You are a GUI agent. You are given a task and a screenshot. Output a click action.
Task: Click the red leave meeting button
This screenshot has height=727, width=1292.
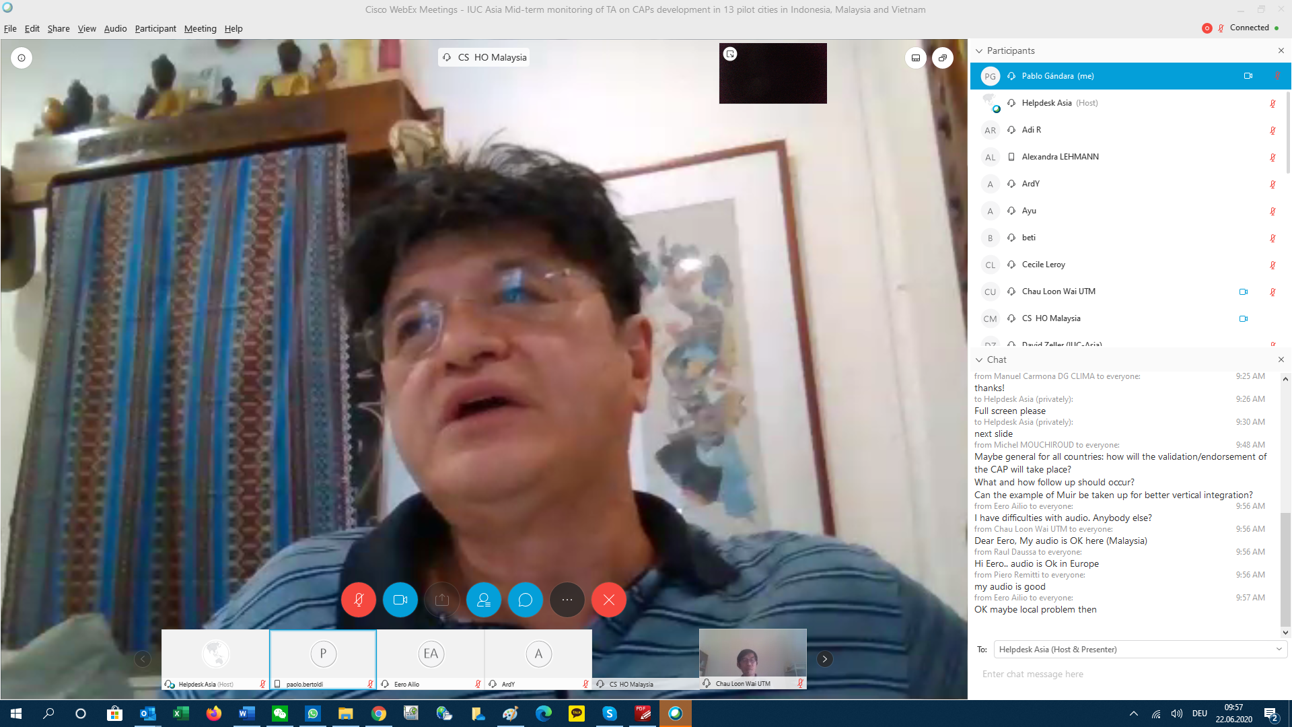609,600
